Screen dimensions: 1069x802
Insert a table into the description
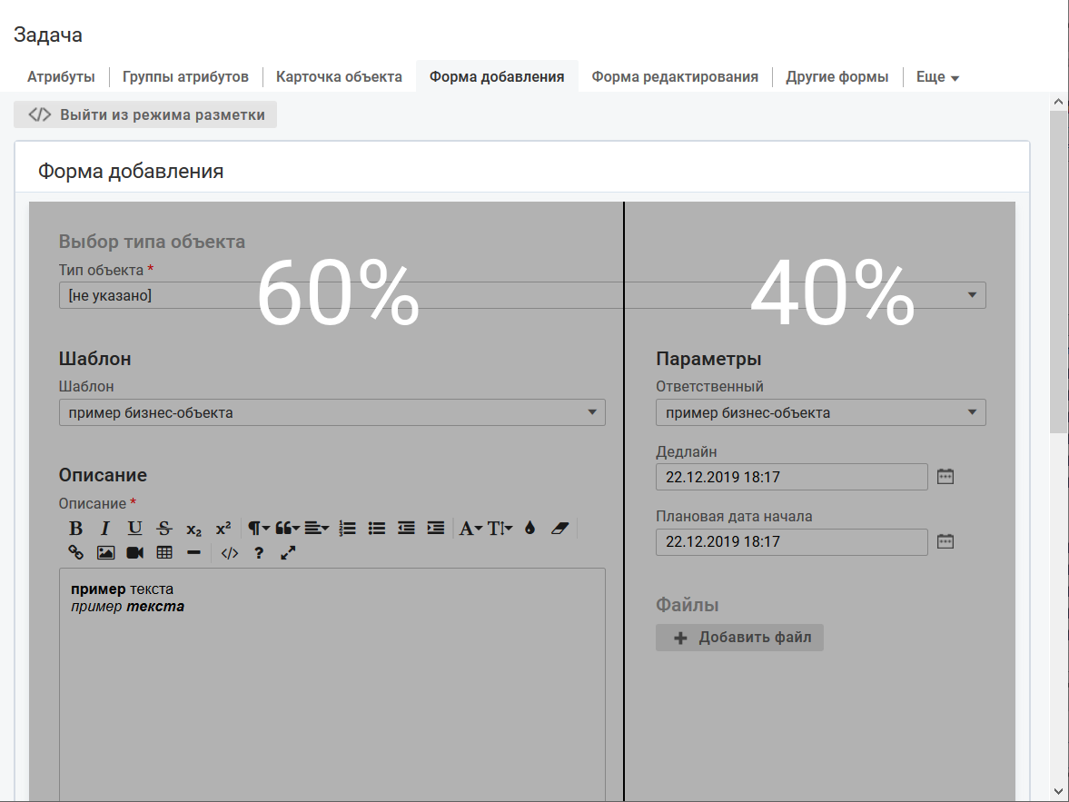[164, 552]
